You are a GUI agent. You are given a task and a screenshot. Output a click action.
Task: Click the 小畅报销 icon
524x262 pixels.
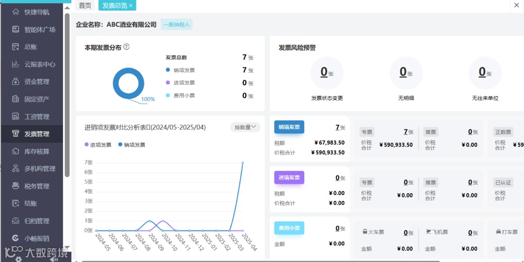[16, 238]
